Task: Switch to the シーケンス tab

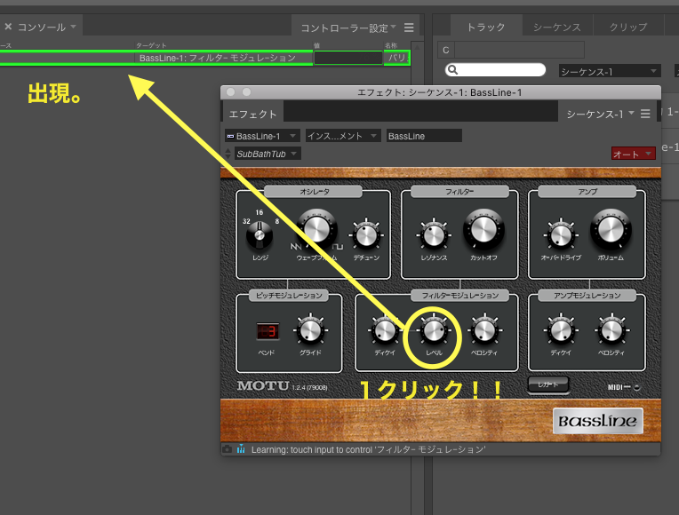Action: [x=557, y=28]
